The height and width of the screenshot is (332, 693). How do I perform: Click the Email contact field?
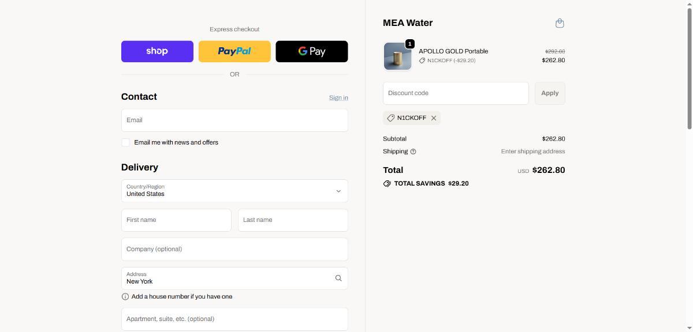pyautogui.click(x=234, y=120)
